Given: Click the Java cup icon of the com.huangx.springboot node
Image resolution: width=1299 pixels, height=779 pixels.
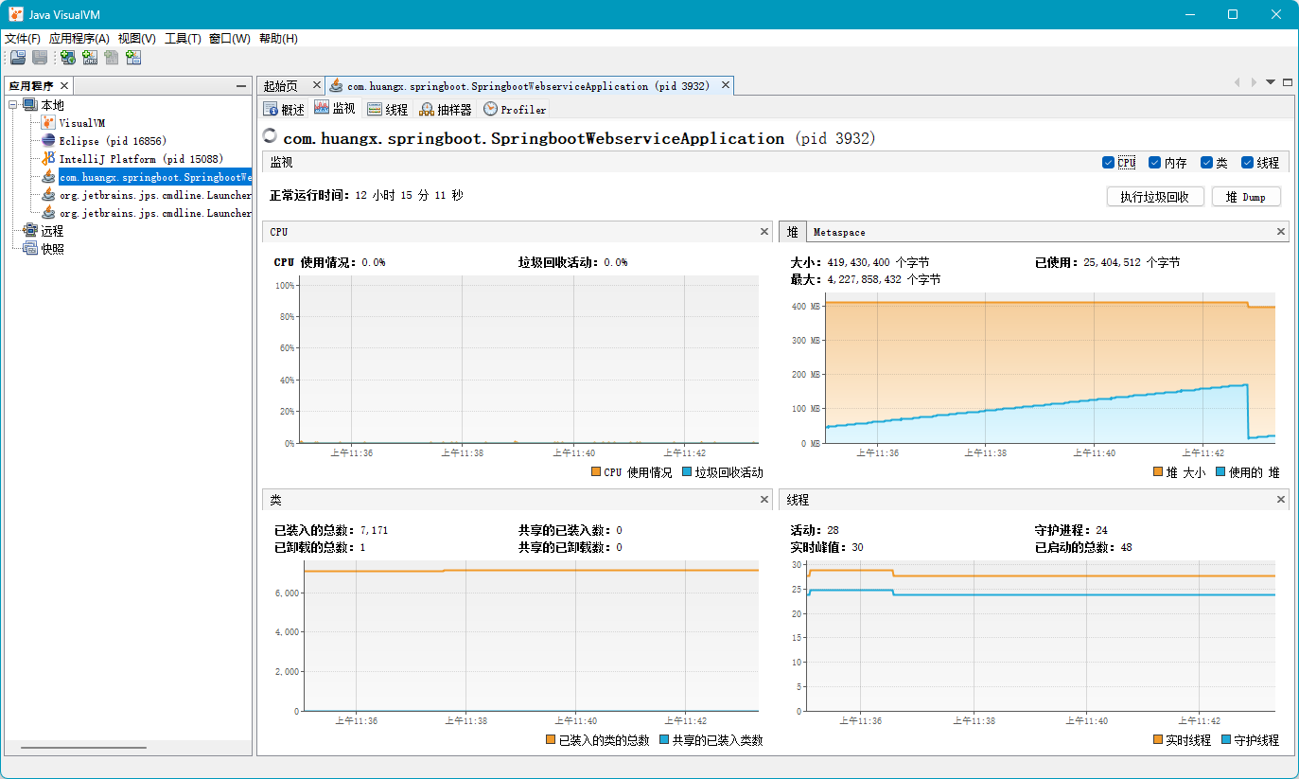Looking at the screenshot, I should point(48,177).
